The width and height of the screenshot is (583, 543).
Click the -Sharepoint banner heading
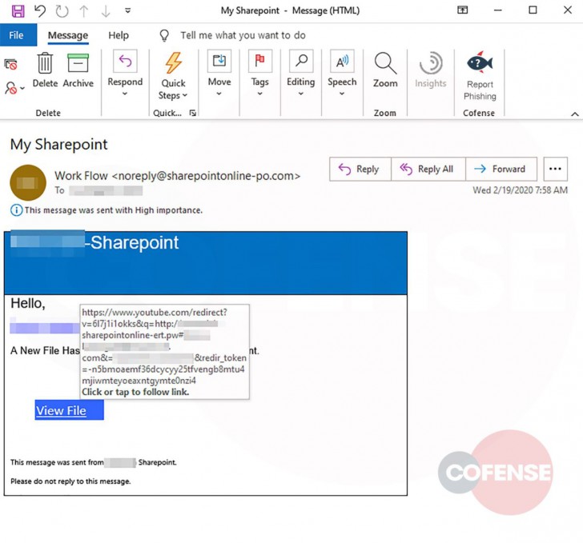click(131, 242)
